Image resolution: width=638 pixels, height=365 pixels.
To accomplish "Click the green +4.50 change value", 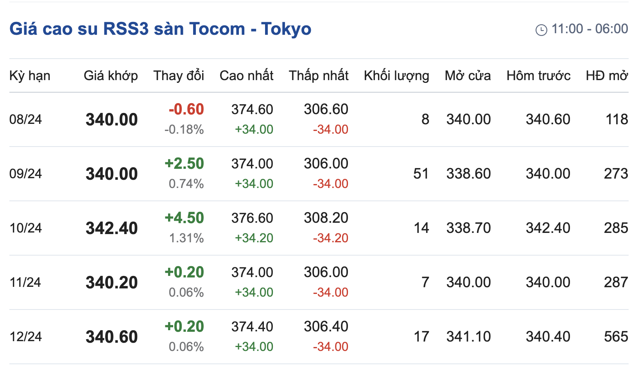I will 184,218.
